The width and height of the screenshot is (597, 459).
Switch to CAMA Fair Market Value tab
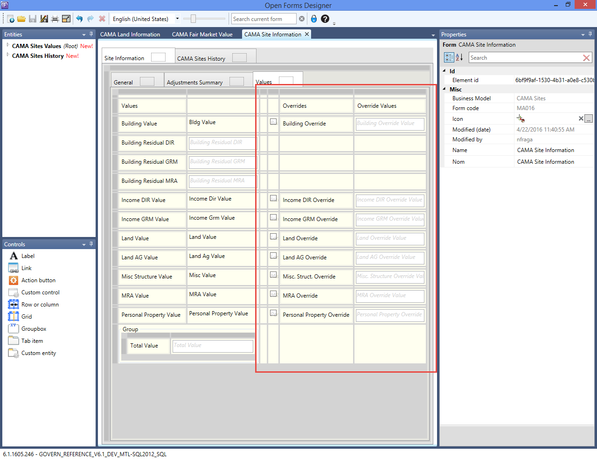coord(202,35)
